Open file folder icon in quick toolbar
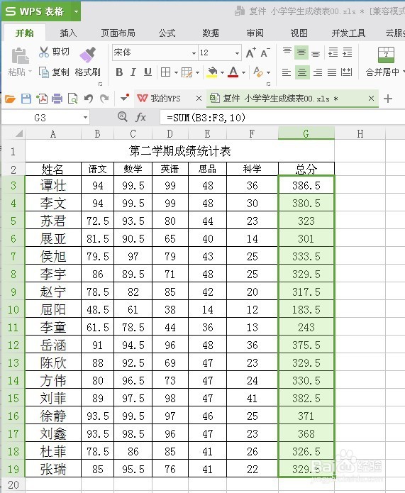 click(11, 99)
